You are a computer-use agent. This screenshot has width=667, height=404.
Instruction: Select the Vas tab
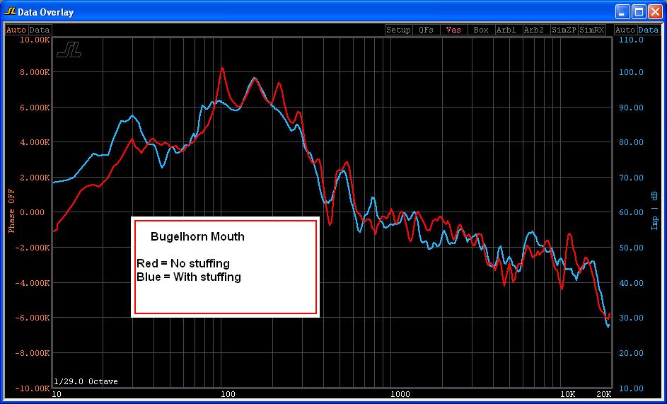pos(453,30)
